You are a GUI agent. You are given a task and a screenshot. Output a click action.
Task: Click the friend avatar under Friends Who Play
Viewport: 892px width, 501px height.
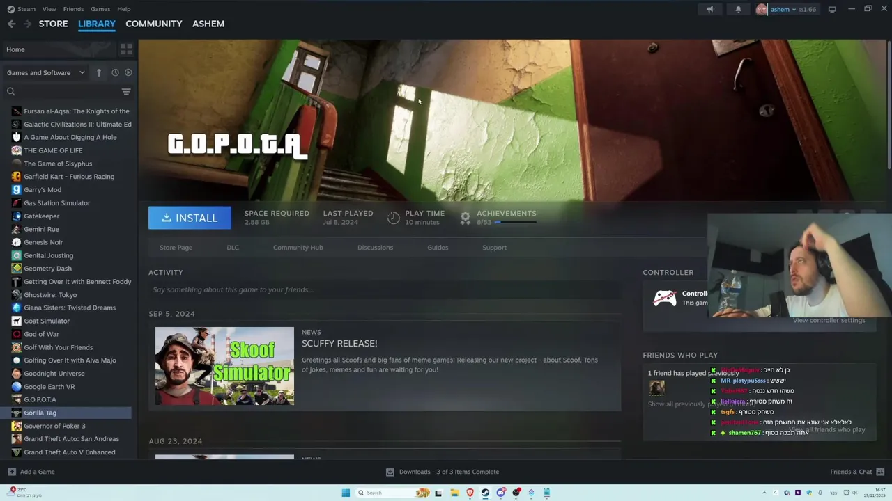656,388
